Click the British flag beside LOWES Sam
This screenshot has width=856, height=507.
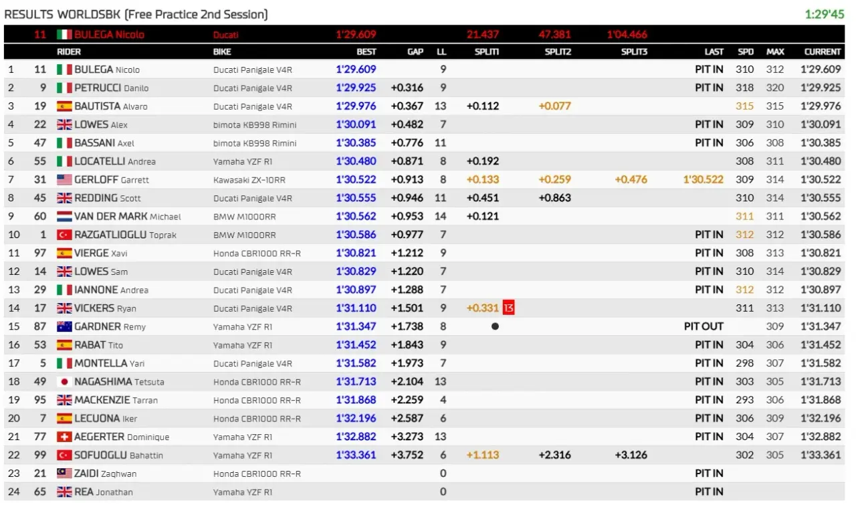(x=64, y=272)
